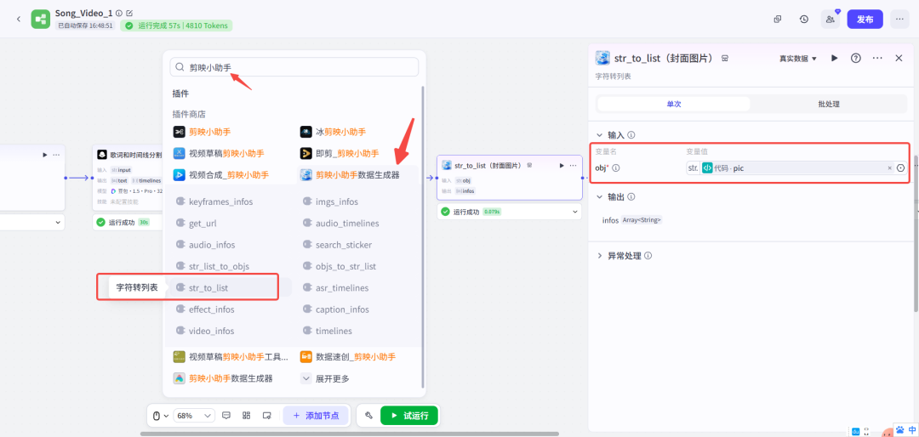Choose the search_sticker tool

(337, 245)
